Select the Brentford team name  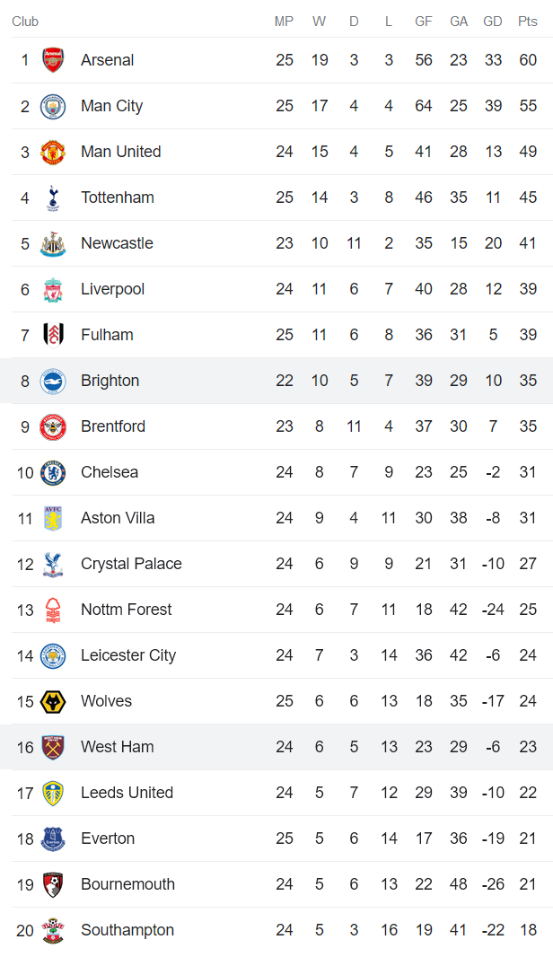pyautogui.click(x=113, y=426)
